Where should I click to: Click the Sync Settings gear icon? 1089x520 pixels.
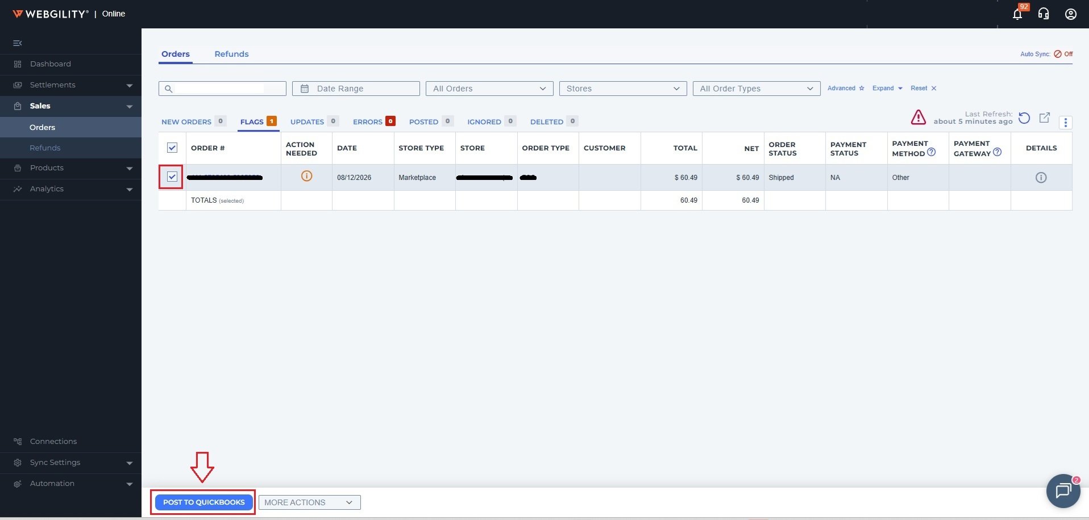[18, 463]
